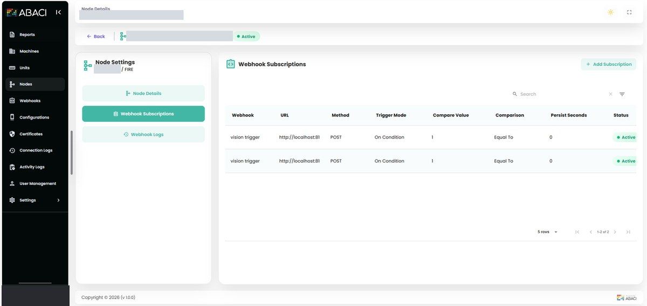The image size is (647, 306).
Task: Go to next page of table
Action: [615, 232]
